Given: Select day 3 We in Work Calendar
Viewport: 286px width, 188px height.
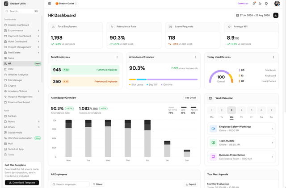Looking at the screenshot, I should (231, 110).
